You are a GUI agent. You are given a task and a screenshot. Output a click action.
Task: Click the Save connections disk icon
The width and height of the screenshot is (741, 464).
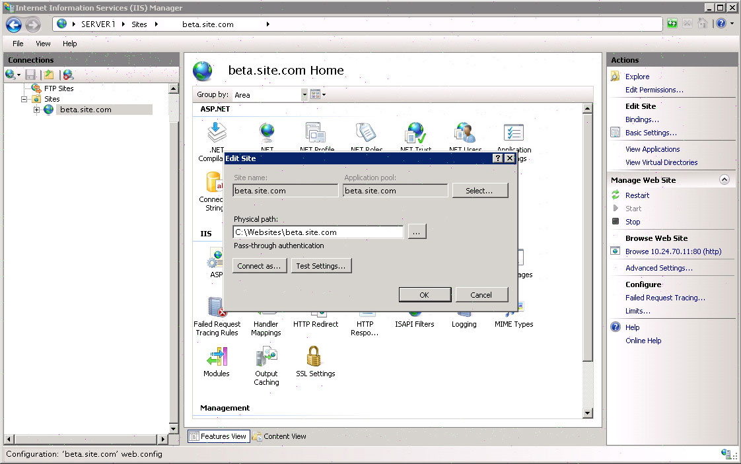[31, 75]
